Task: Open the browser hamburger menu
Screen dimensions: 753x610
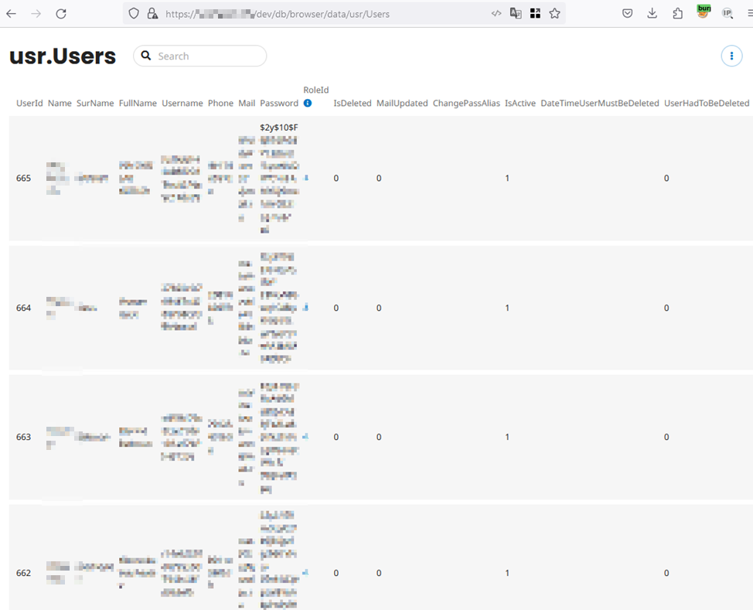Action: 748,13
